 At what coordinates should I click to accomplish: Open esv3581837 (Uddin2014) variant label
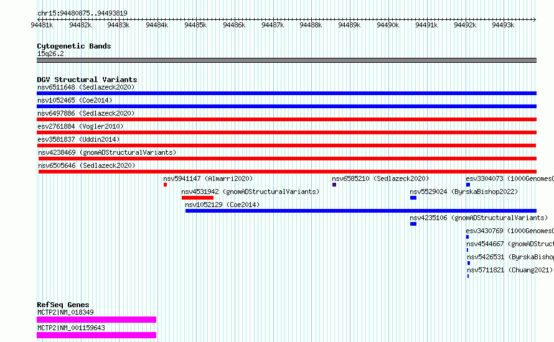click(78, 139)
